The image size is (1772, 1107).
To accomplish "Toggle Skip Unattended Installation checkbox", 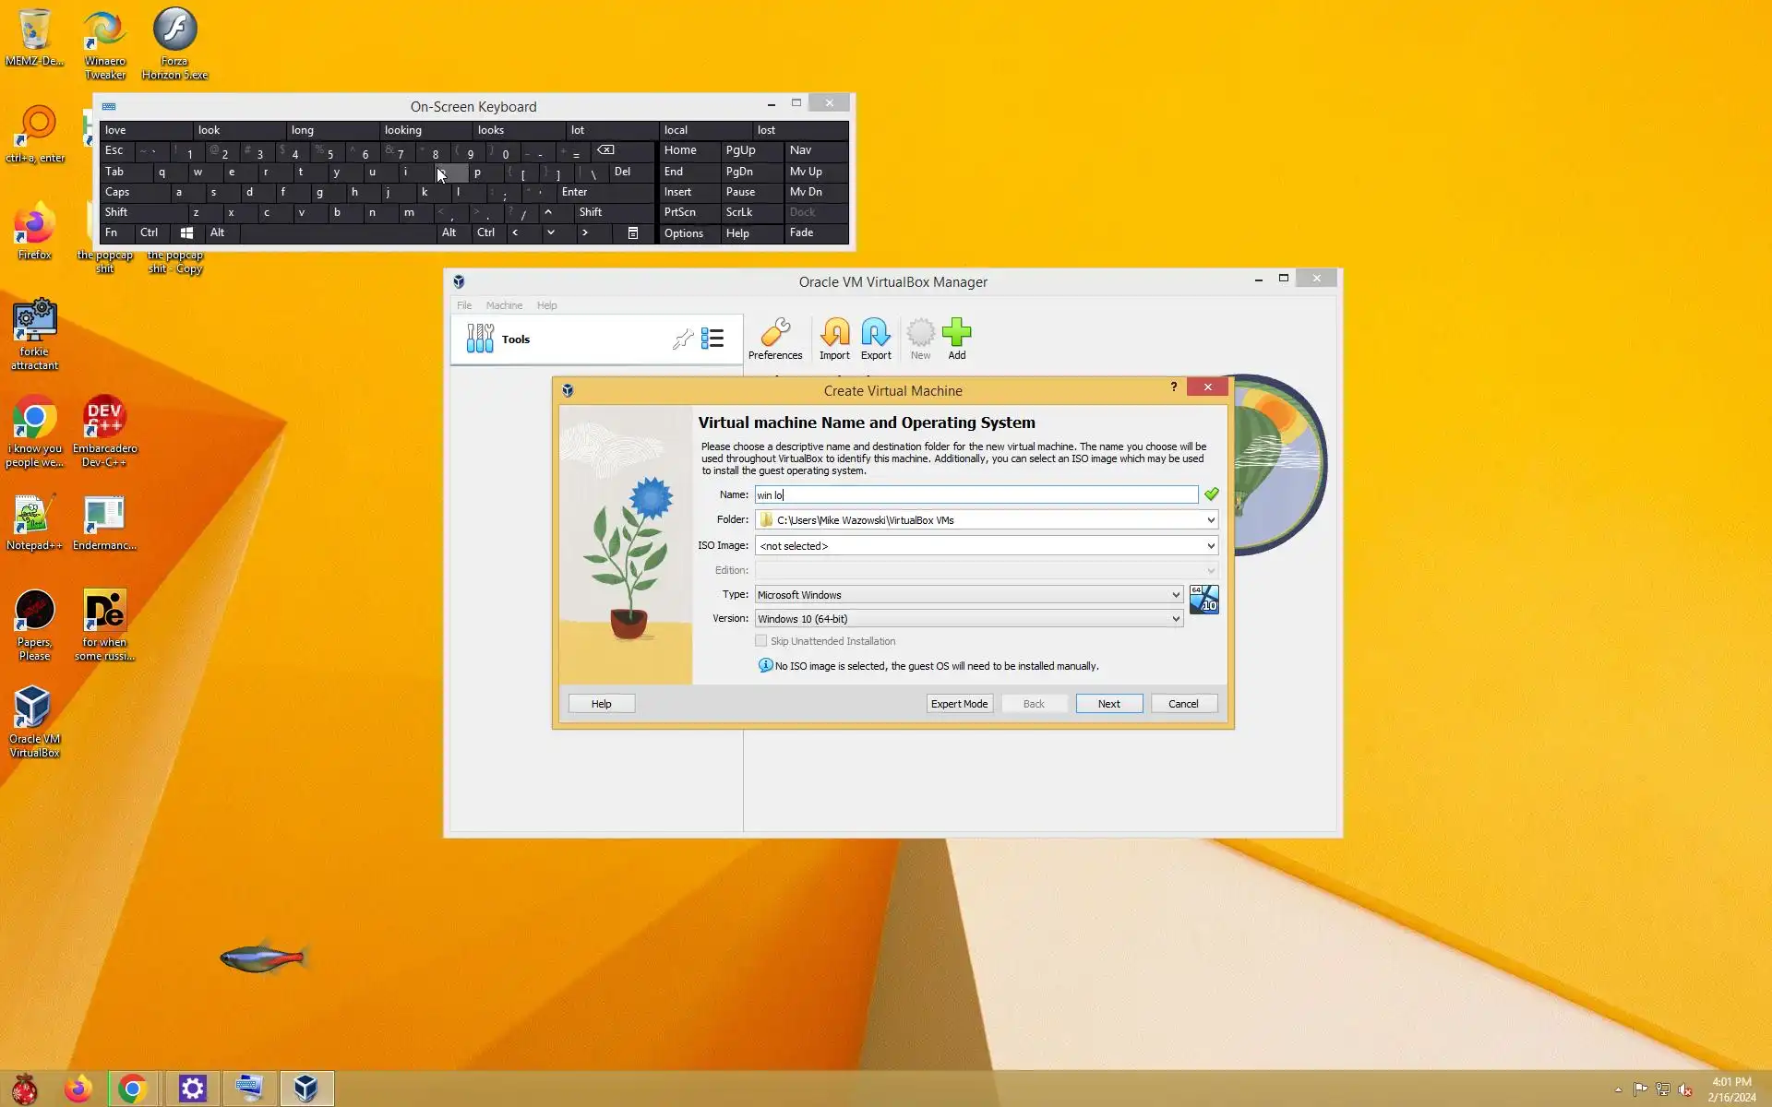I will tap(761, 641).
